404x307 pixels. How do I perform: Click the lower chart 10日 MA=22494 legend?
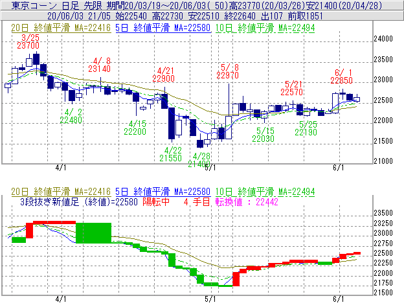click(x=265, y=192)
